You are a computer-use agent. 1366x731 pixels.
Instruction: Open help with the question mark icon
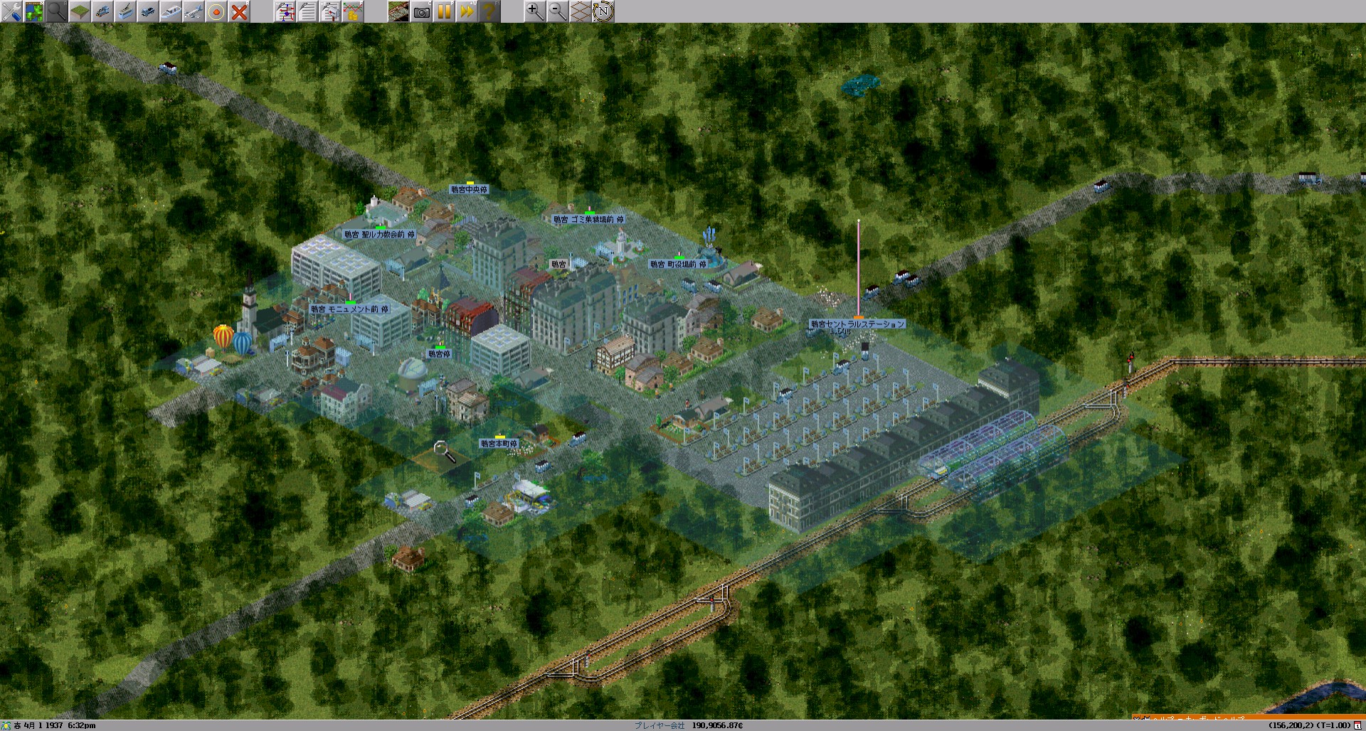(489, 11)
